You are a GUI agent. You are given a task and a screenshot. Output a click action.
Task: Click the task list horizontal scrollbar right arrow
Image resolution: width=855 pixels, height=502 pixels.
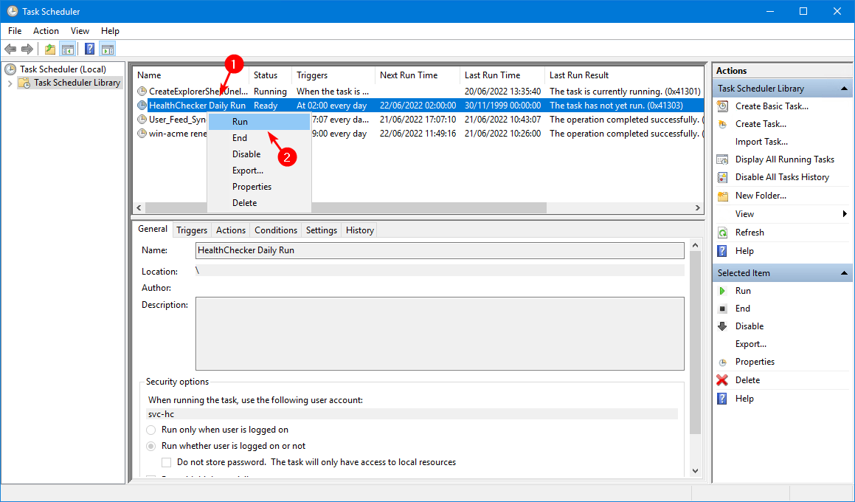coord(697,208)
